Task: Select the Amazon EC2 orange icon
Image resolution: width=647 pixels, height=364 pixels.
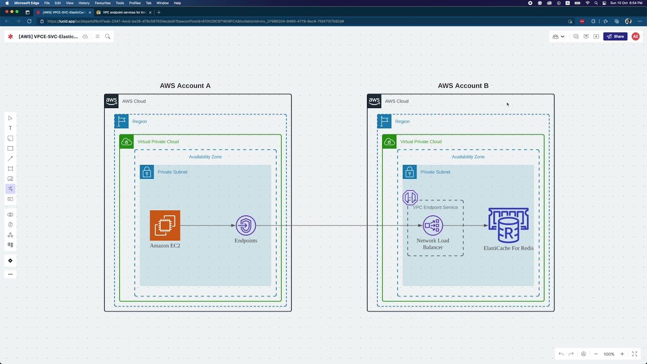Action: click(x=165, y=225)
